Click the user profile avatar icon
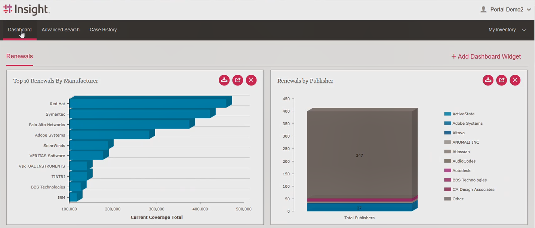The height and width of the screenshot is (228, 535). pyautogui.click(x=483, y=9)
